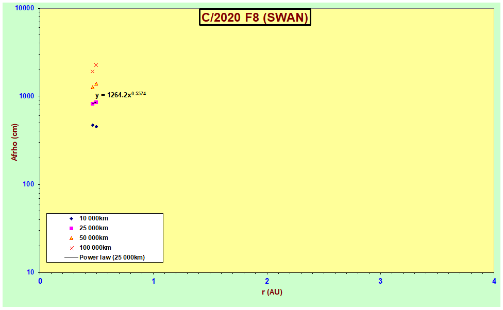
Task: Select the 25 000km legend entry
Action: tap(94, 228)
